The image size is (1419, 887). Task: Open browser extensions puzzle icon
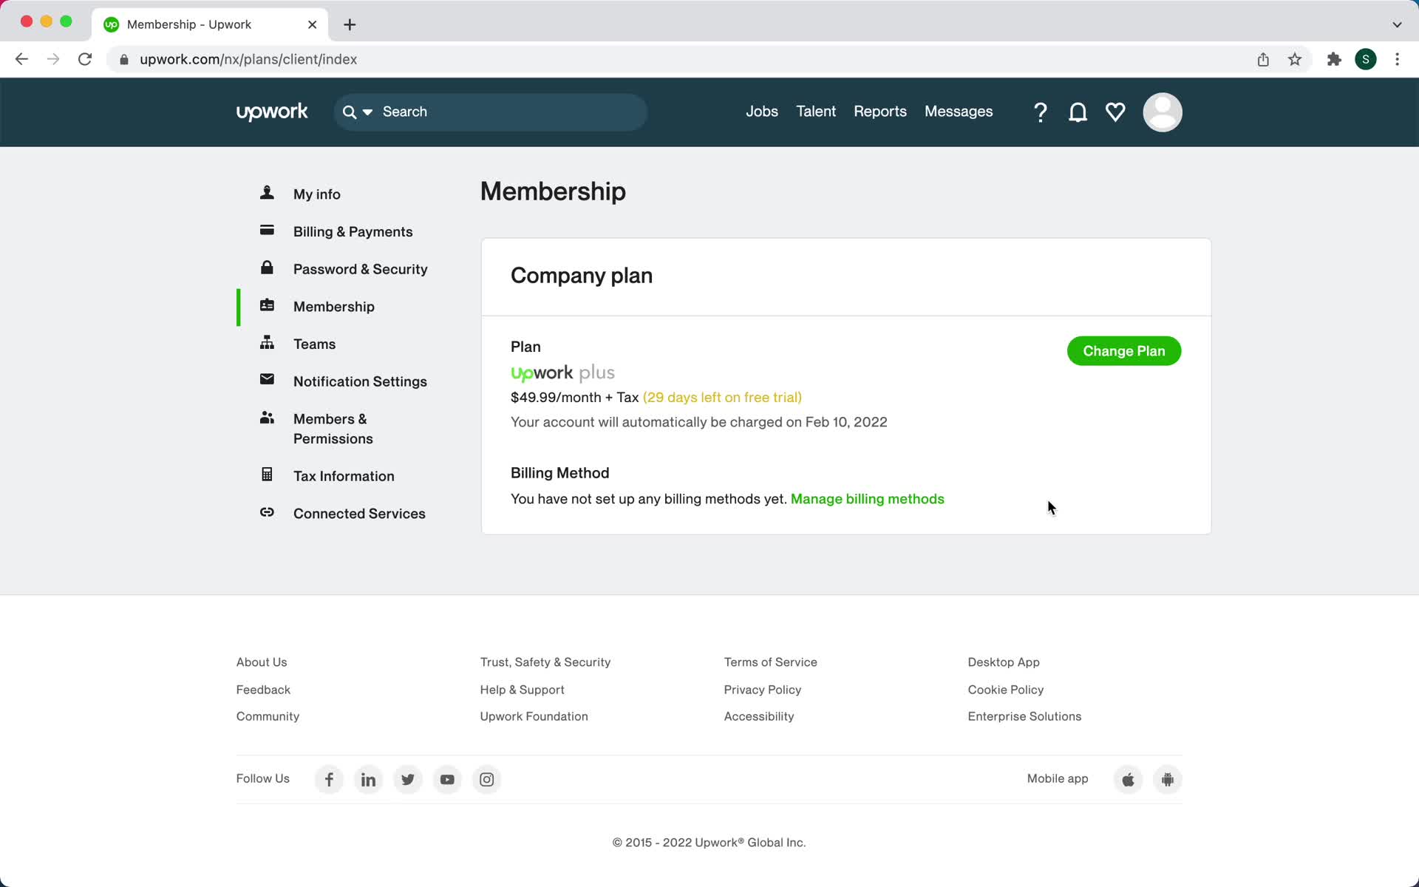pyautogui.click(x=1334, y=59)
